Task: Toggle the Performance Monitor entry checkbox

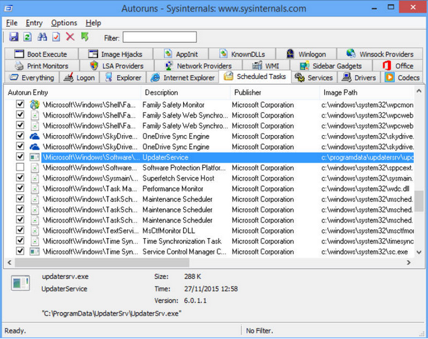Action: tap(20, 188)
